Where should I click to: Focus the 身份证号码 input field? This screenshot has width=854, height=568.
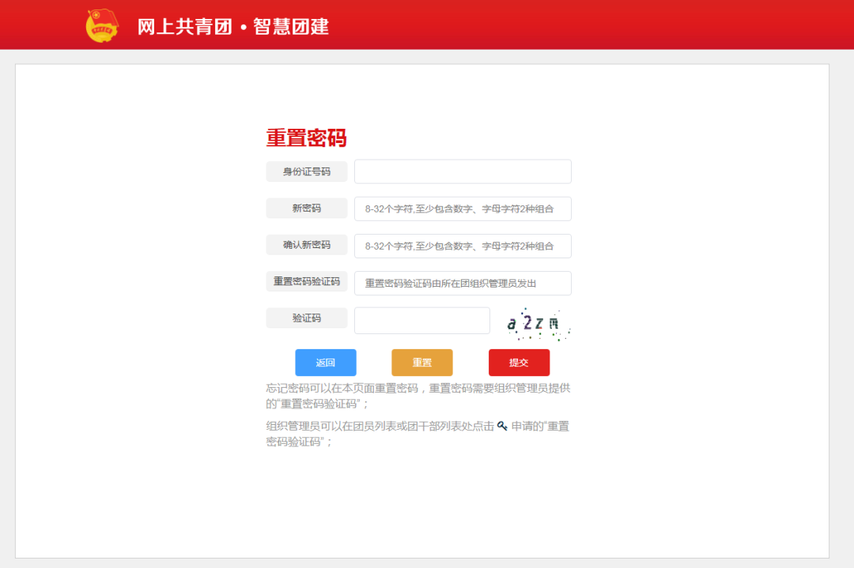click(463, 171)
